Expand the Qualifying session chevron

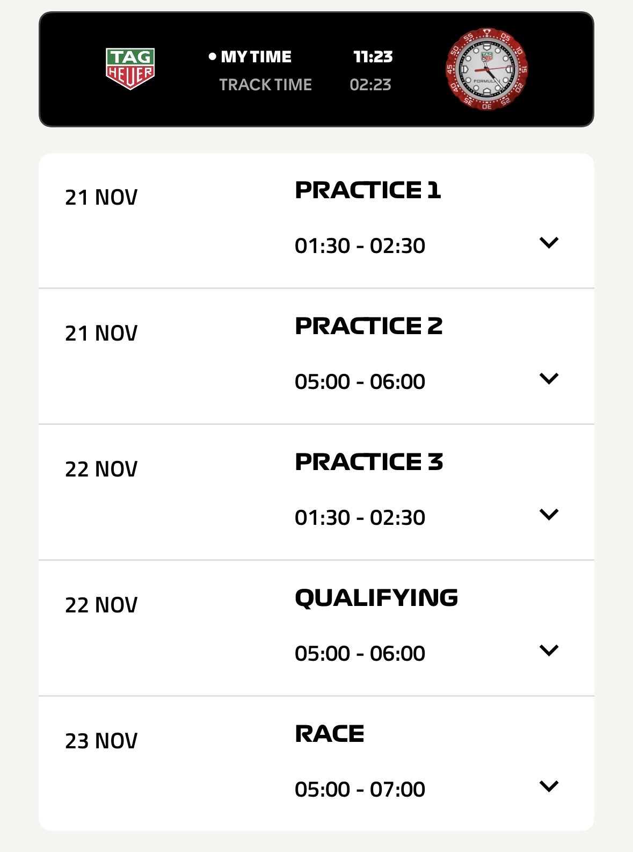pyautogui.click(x=549, y=651)
